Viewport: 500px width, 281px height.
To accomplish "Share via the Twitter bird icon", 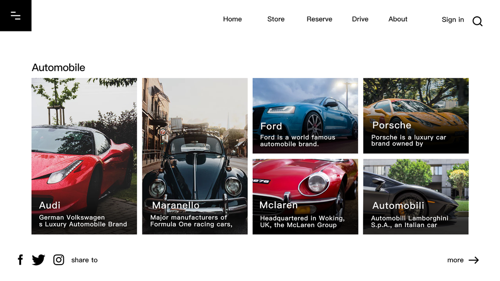I will click(38, 259).
